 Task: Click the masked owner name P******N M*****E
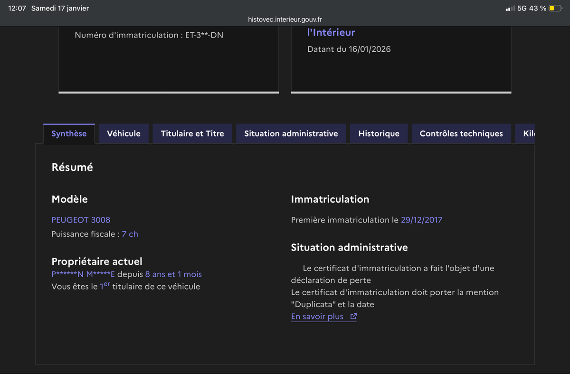(x=83, y=274)
